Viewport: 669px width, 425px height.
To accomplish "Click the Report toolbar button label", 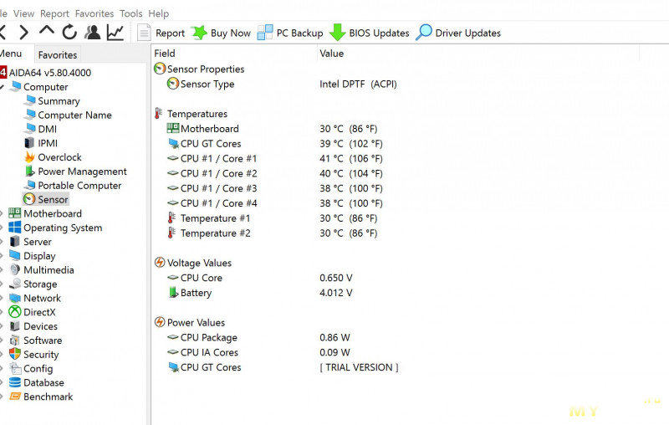I will point(170,33).
